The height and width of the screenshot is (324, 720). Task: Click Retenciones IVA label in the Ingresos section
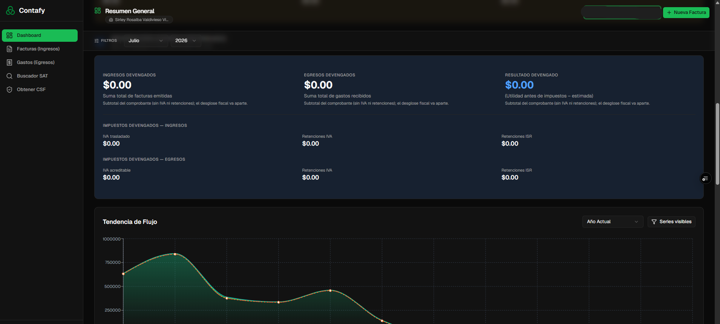(317, 136)
